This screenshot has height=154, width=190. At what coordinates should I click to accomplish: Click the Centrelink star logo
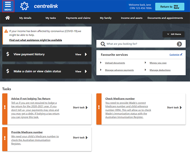(x=25, y=6)
